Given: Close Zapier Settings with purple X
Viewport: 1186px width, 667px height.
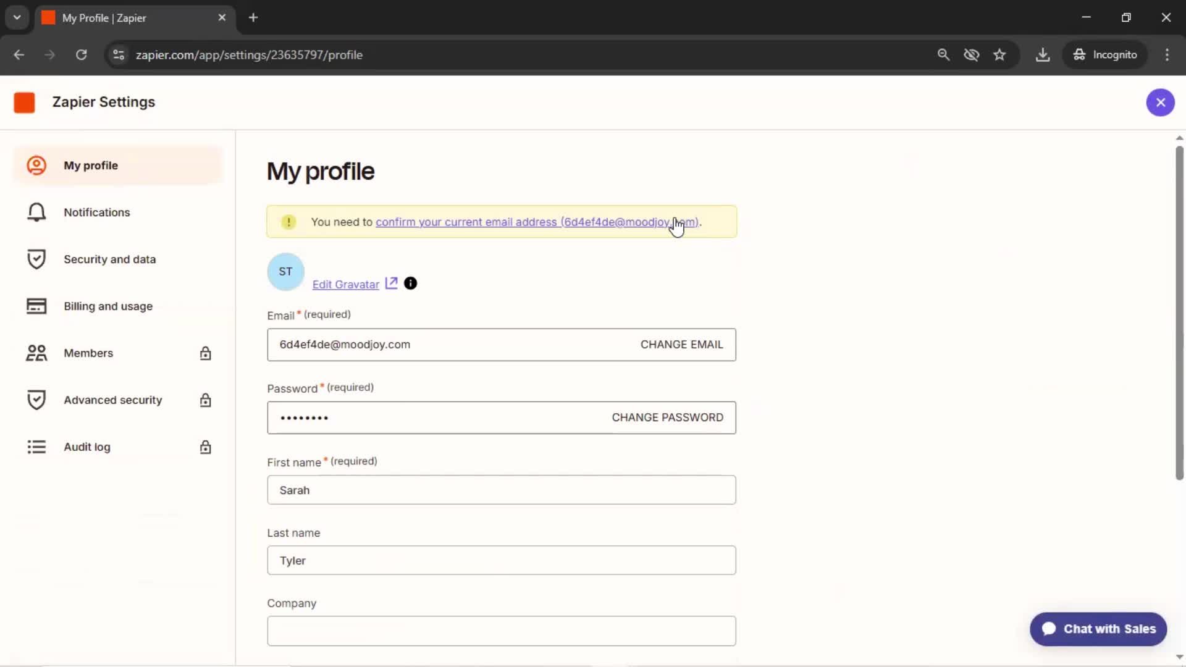Looking at the screenshot, I should [x=1160, y=103].
